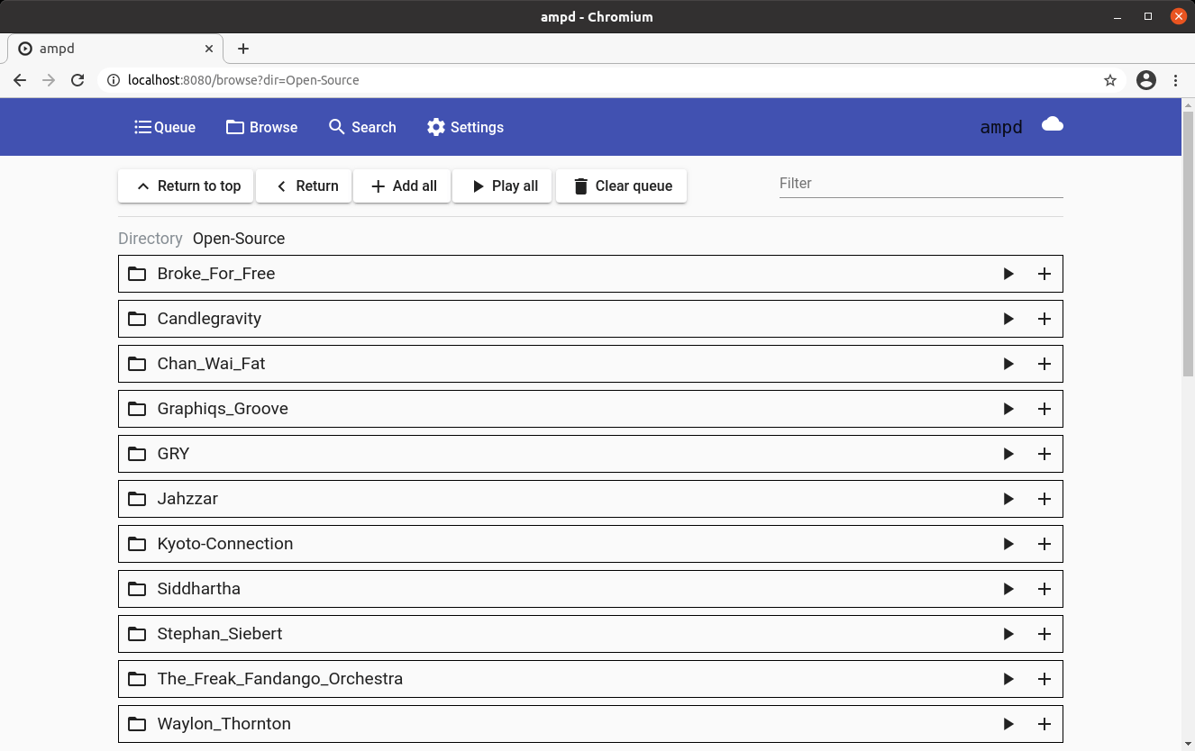
Task: Click the Add all button
Action: tap(402, 186)
